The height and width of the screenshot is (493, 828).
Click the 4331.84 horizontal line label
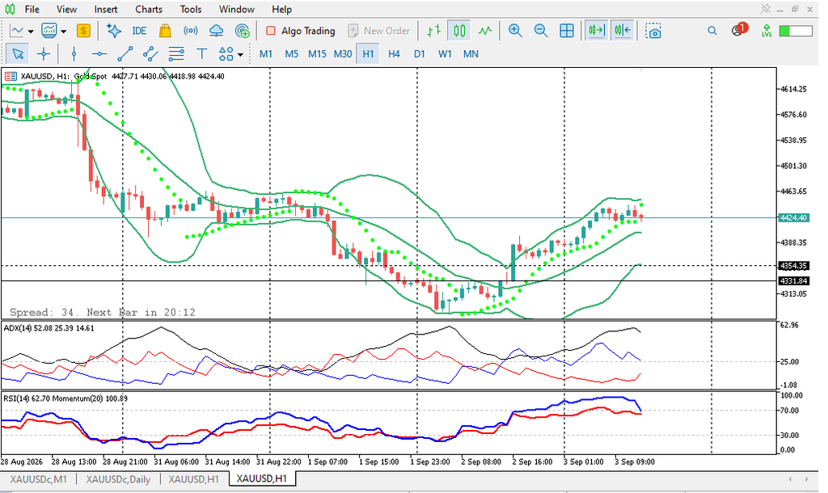[794, 280]
